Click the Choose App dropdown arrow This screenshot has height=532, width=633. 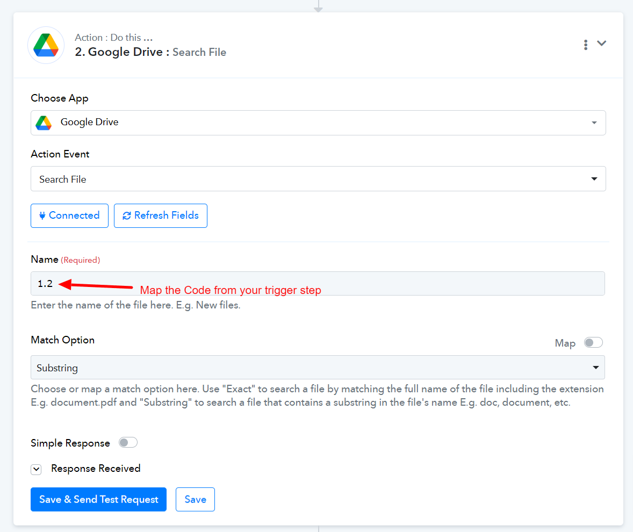594,123
